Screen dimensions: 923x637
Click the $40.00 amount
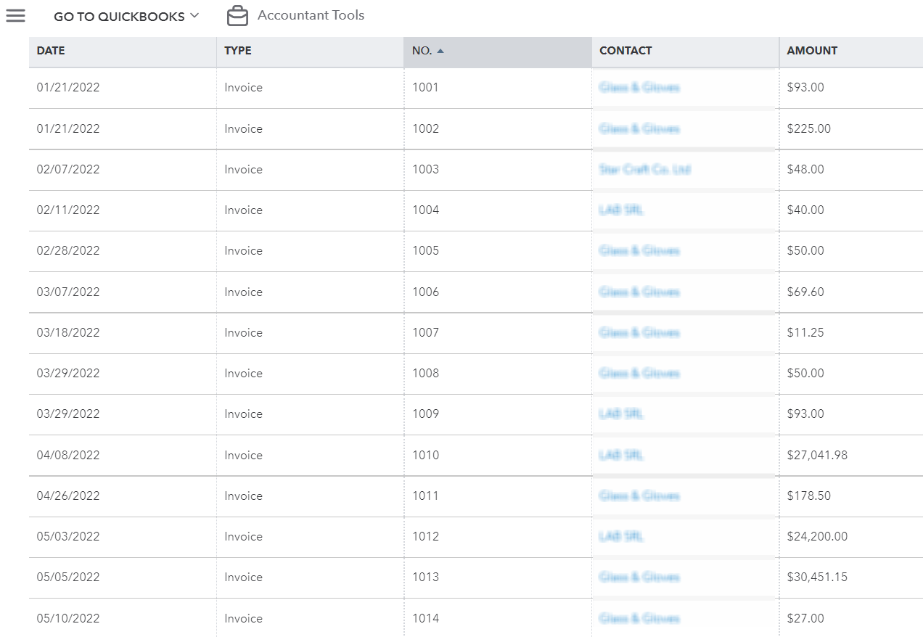[805, 210]
